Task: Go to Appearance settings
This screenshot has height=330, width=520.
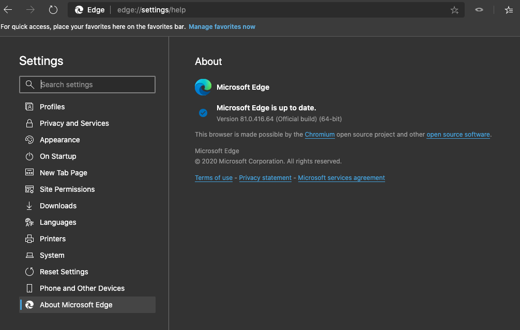Action: coord(87,140)
